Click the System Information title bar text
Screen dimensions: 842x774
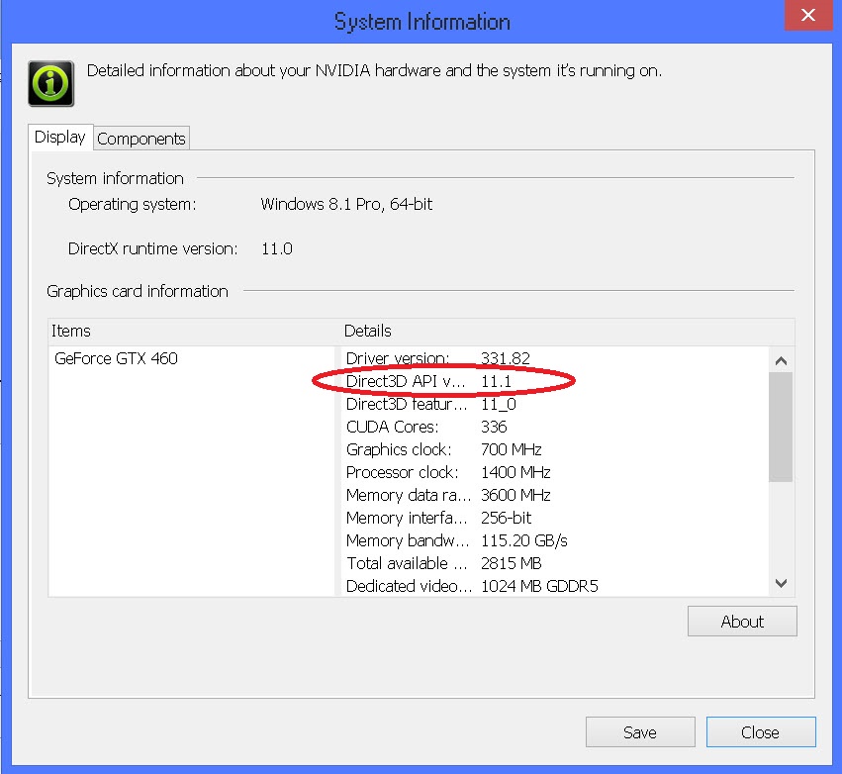click(422, 22)
